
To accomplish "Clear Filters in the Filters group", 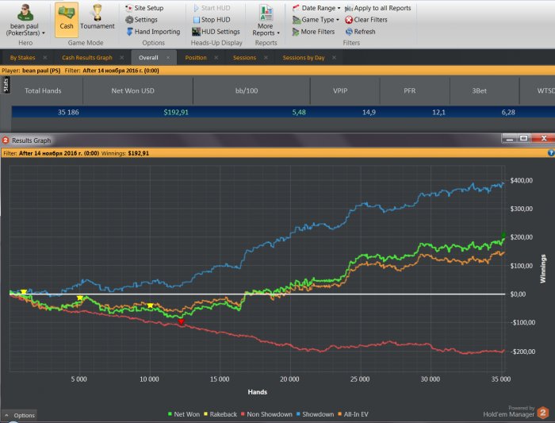I will coord(366,20).
